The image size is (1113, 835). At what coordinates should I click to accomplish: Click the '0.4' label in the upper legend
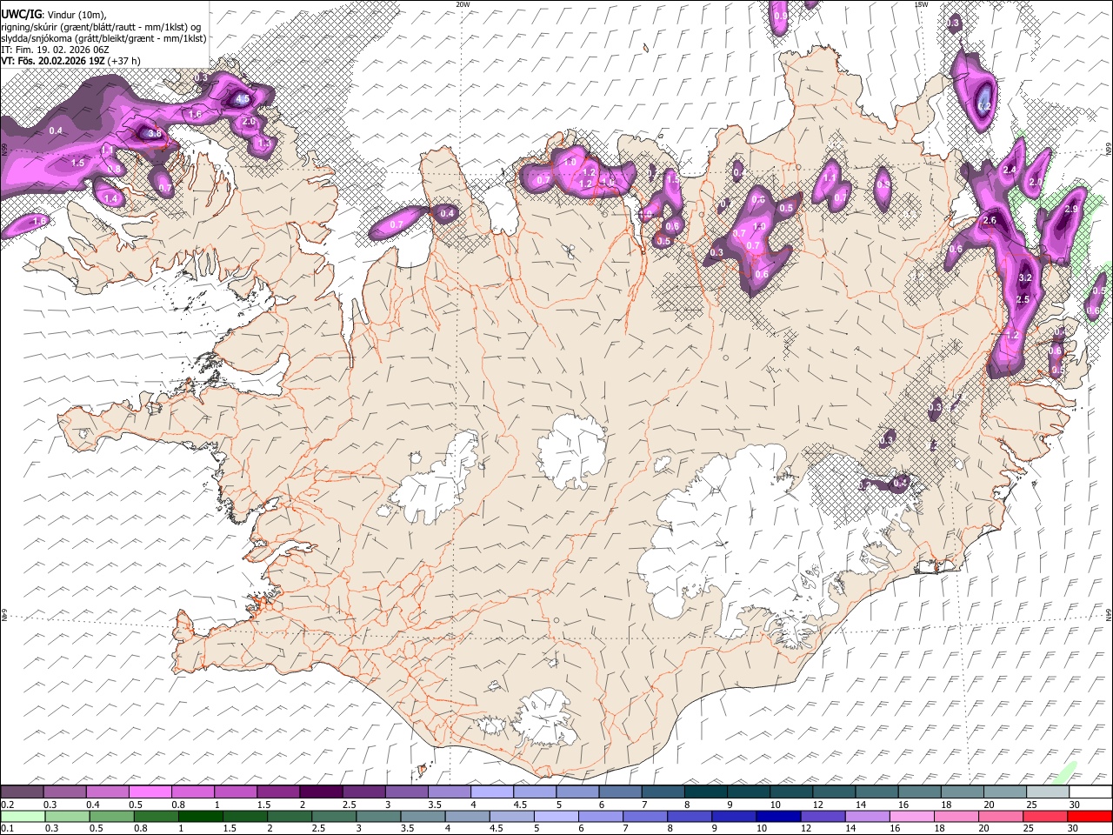[x=92, y=805]
